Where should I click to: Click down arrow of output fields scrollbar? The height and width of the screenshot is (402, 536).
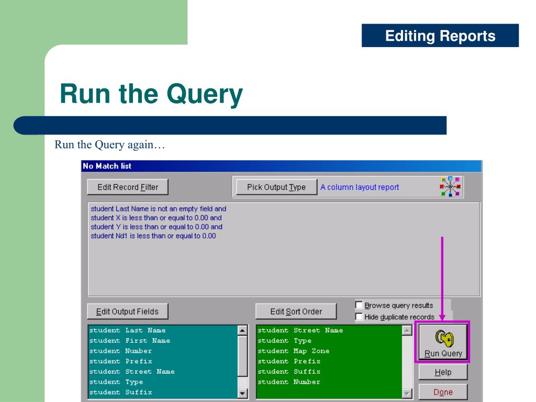click(242, 393)
